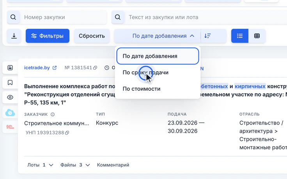Image resolution: width=287 pixels, height=179 pixels.
Task: Copy purchase number 1381541
Action: (x=95, y=68)
